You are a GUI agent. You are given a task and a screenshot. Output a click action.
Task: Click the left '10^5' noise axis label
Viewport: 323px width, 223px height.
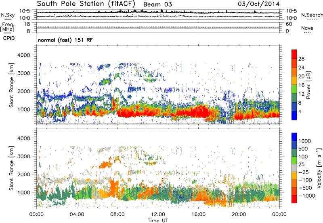tap(25, 11)
